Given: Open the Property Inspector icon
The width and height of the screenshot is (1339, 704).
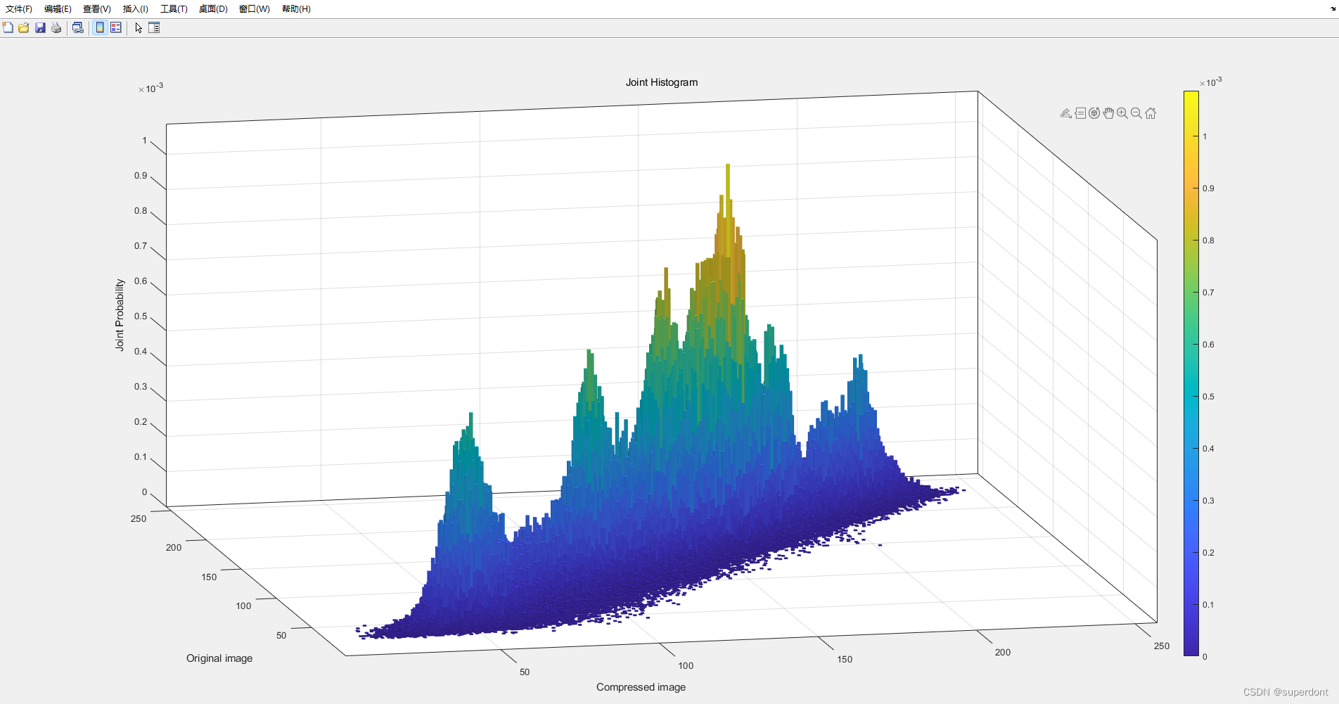Looking at the screenshot, I should pyautogui.click(x=154, y=27).
